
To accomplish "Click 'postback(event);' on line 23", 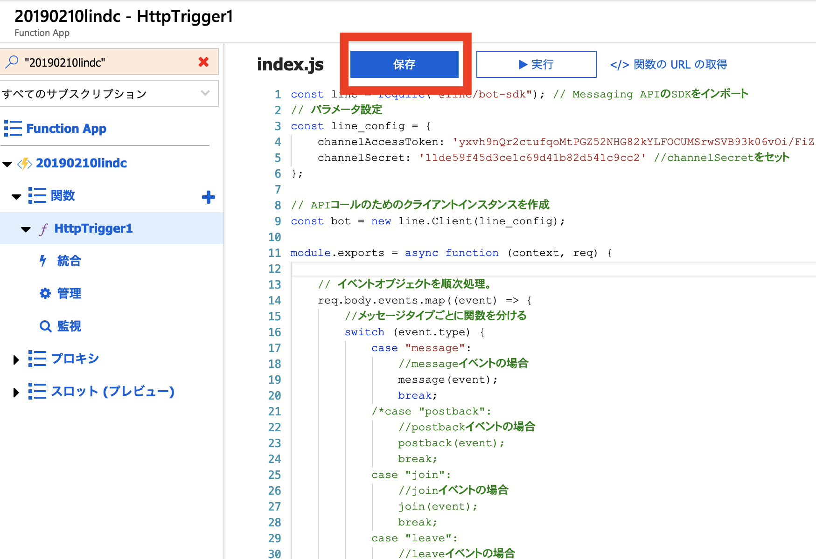I will pyautogui.click(x=451, y=443).
